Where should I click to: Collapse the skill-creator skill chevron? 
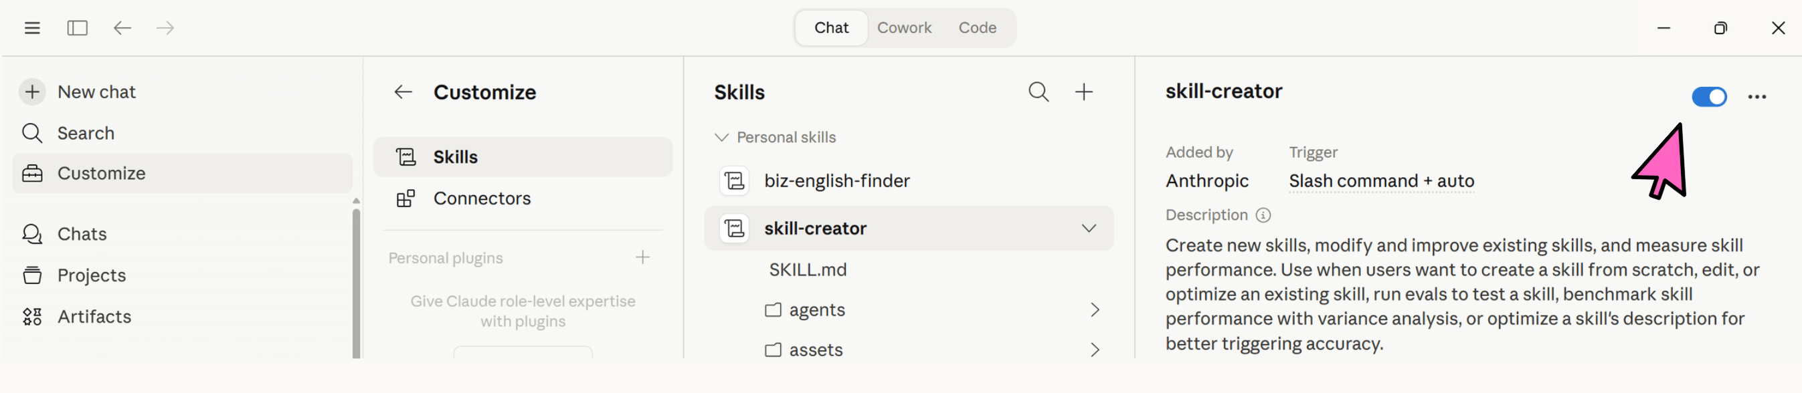(x=1089, y=228)
